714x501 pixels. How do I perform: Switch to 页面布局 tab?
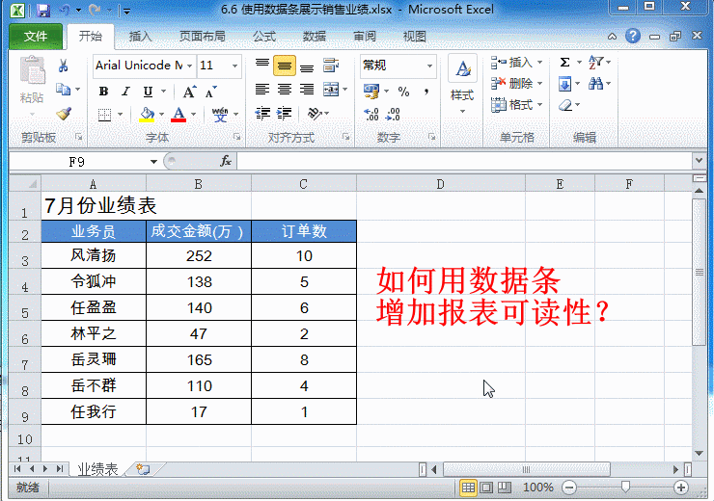(x=203, y=37)
